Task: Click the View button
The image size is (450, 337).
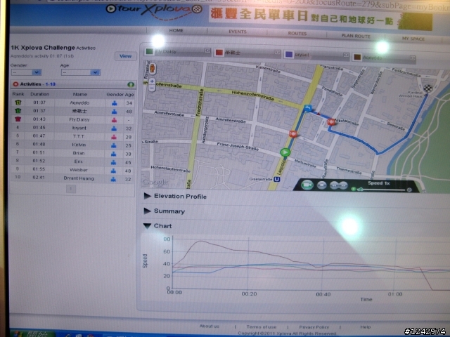Action: coord(125,56)
